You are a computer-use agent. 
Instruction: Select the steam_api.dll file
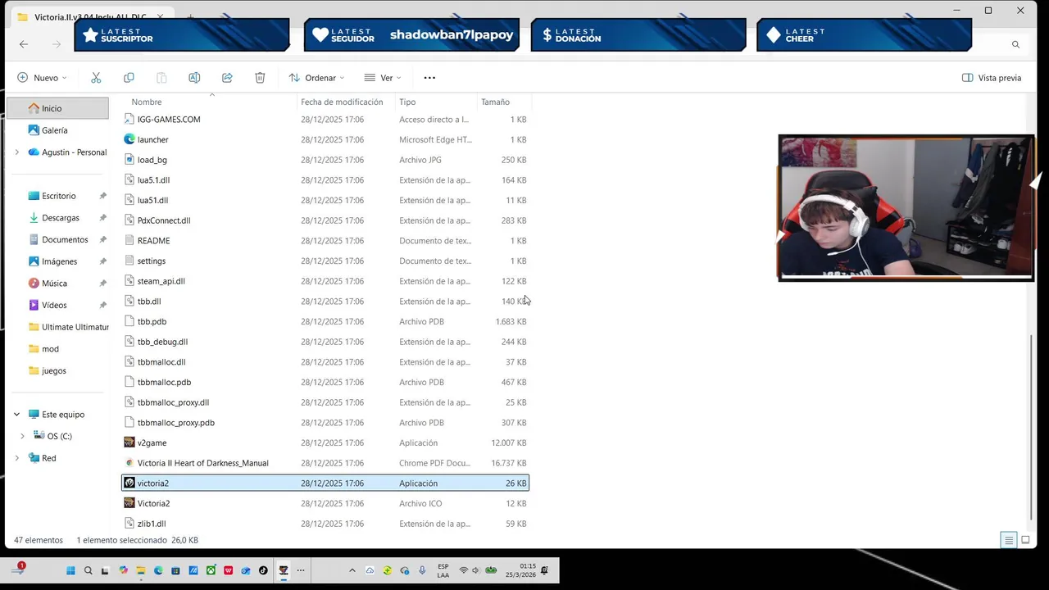[325, 281]
